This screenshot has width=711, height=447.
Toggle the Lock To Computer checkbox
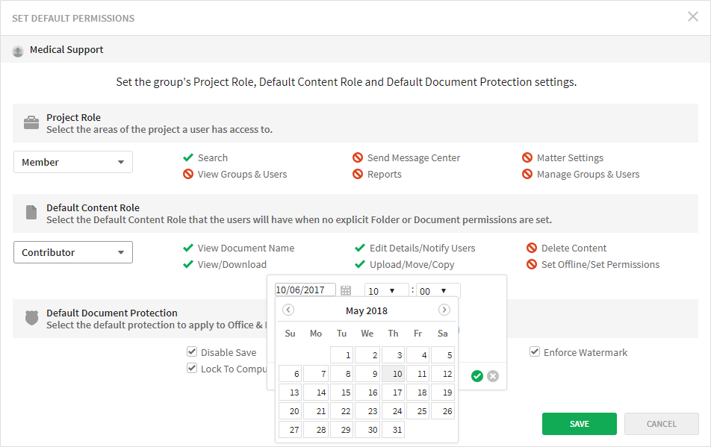[x=192, y=368]
